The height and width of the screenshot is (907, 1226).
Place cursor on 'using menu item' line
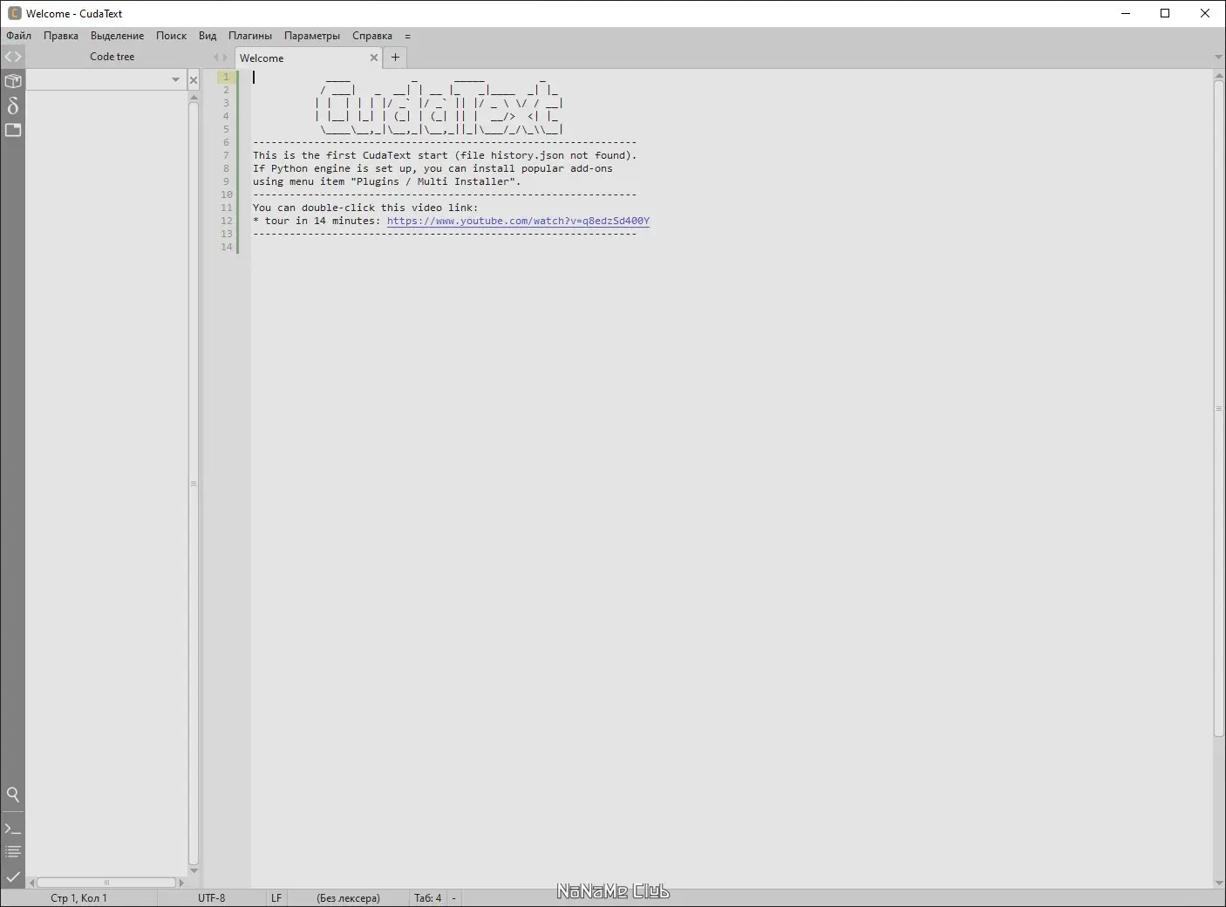[386, 181]
